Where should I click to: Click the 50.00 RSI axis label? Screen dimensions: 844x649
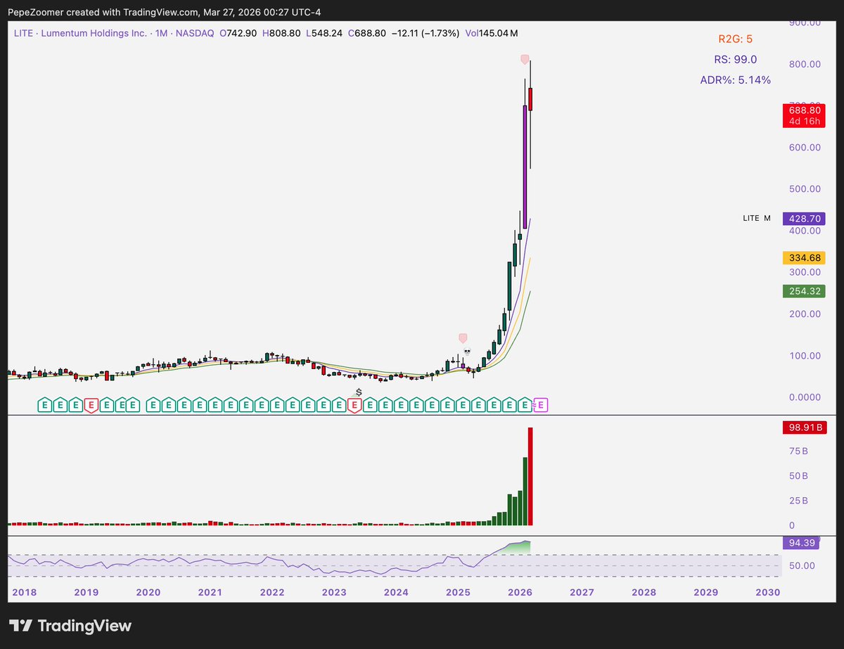pos(801,565)
